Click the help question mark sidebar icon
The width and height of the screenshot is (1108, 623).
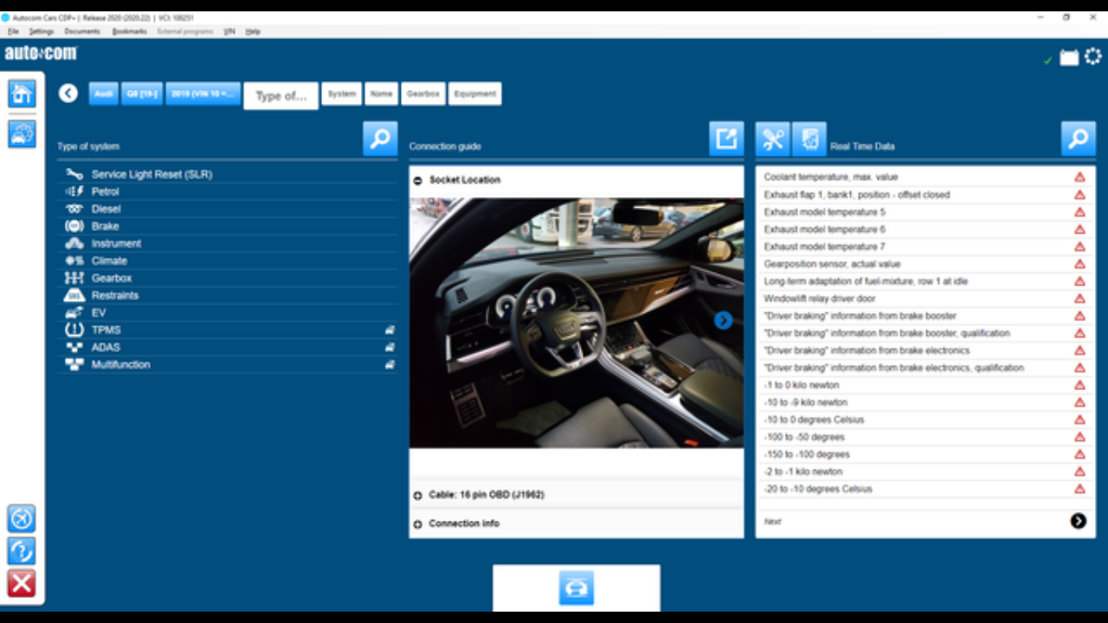tap(22, 551)
